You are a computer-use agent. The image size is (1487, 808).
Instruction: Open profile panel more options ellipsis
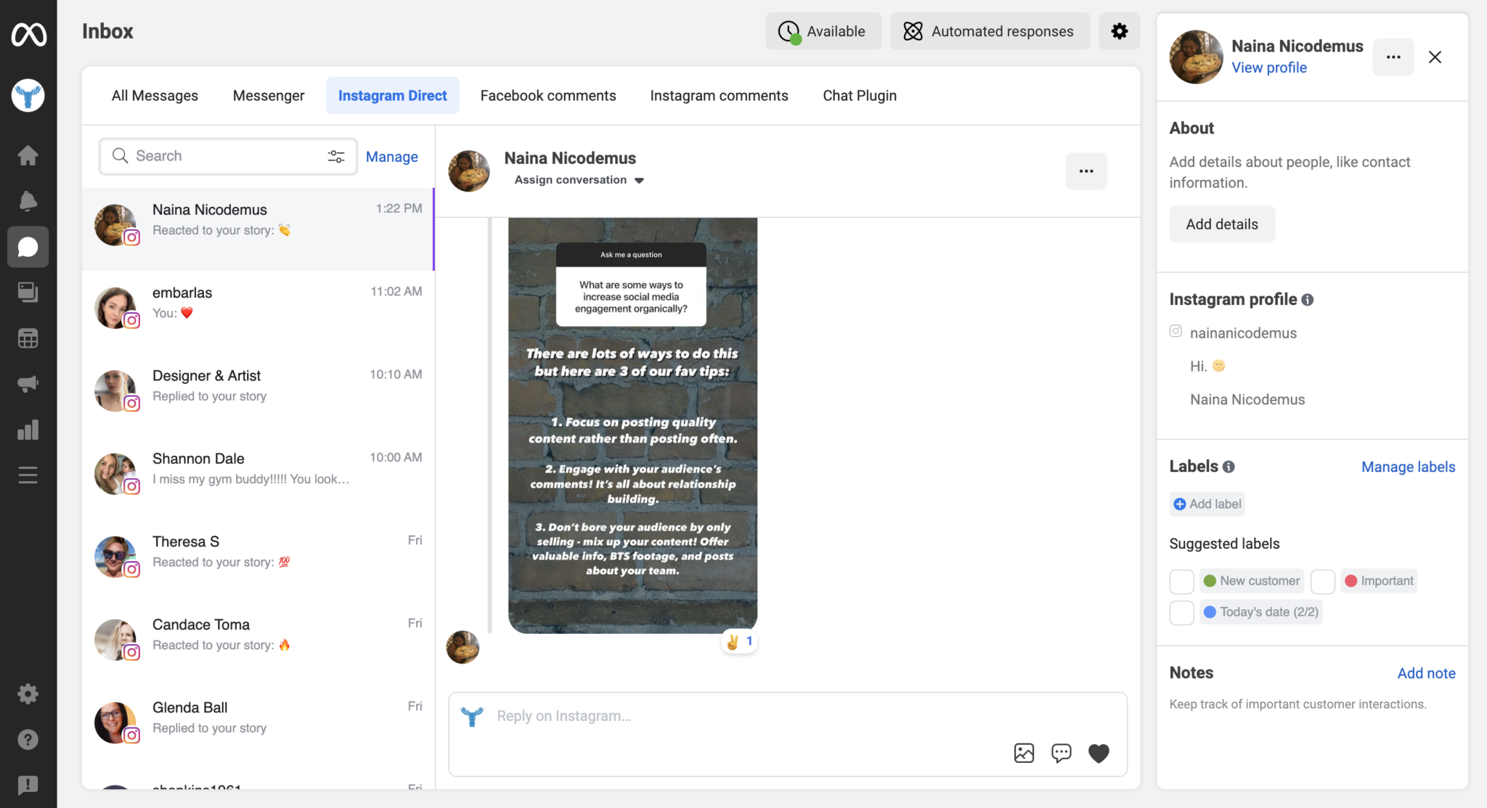click(x=1393, y=57)
